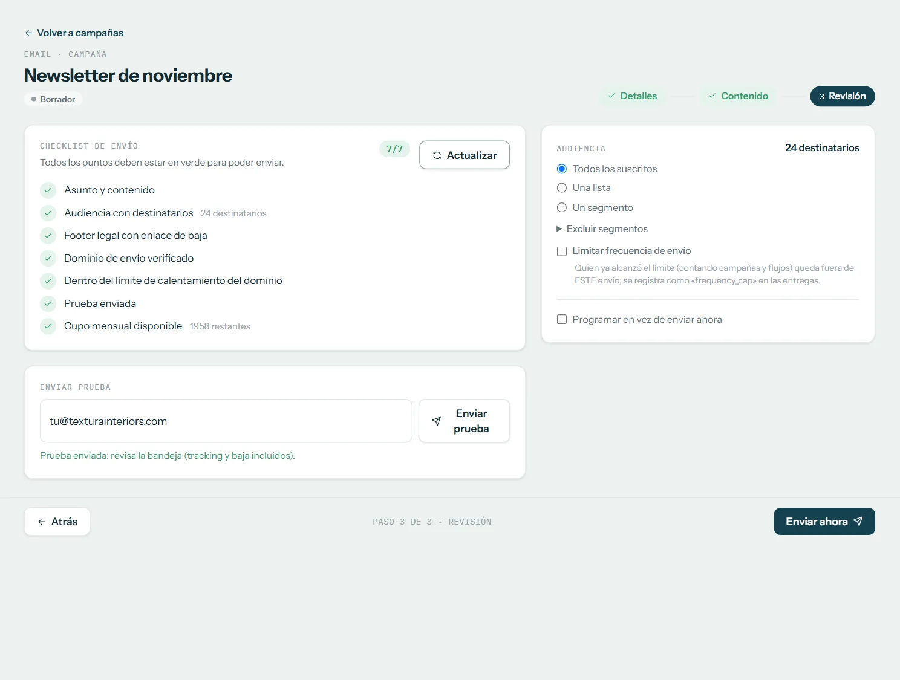Screen dimensions: 900x680
Task: Click the Atrás button
Action: coord(57,522)
